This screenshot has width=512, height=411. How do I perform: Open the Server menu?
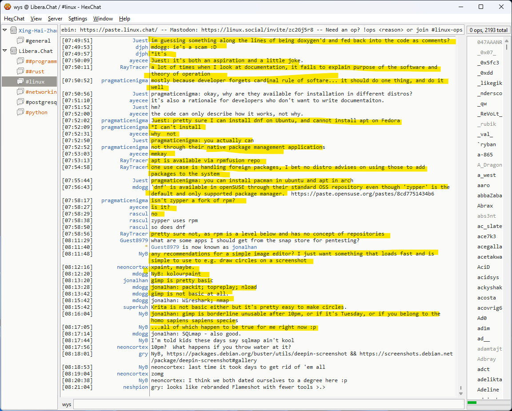pos(55,19)
